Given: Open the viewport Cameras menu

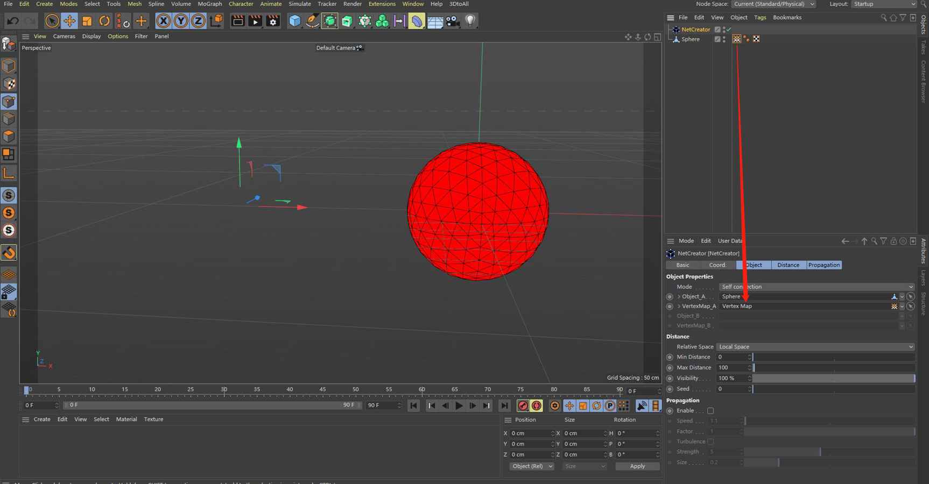Looking at the screenshot, I should pyautogui.click(x=64, y=36).
